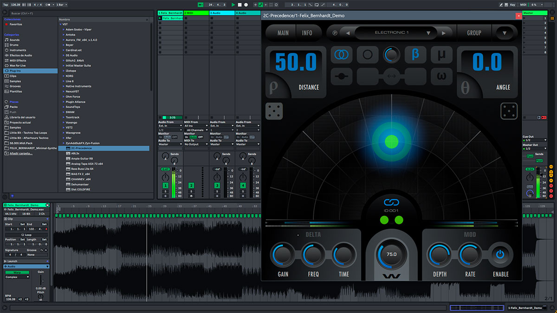
Task: Open the dropdown arrow next to GROUP
Action: coord(504,33)
